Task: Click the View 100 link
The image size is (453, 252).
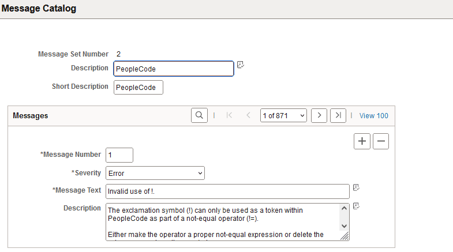Action: [373, 115]
